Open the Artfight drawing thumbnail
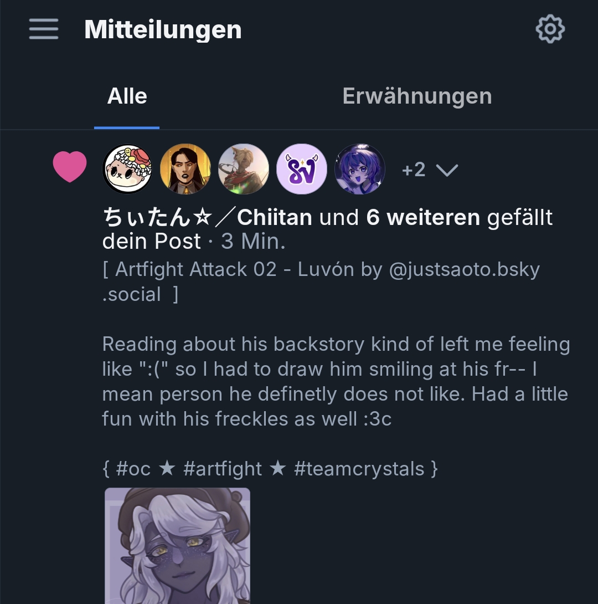The width and height of the screenshot is (598, 604). pyautogui.click(x=177, y=545)
